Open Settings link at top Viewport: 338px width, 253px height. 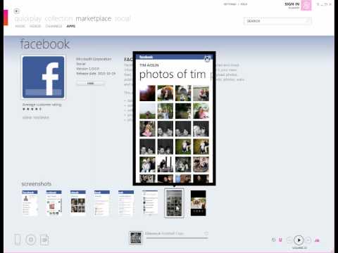(230, 4)
